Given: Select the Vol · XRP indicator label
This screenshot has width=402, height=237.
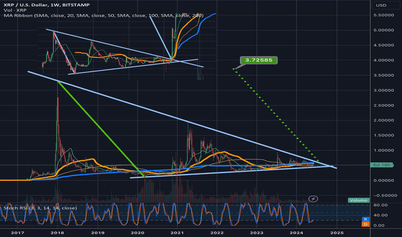Looking at the screenshot, I should pyautogui.click(x=15, y=10).
